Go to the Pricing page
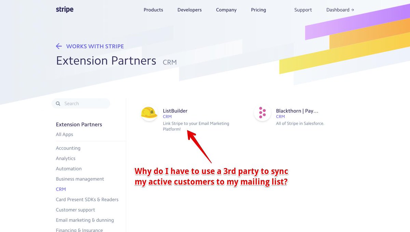 tap(258, 10)
